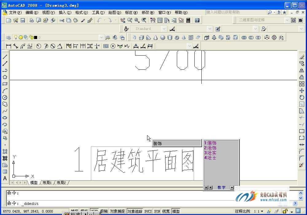Launch the Hatch tool

(5, 151)
